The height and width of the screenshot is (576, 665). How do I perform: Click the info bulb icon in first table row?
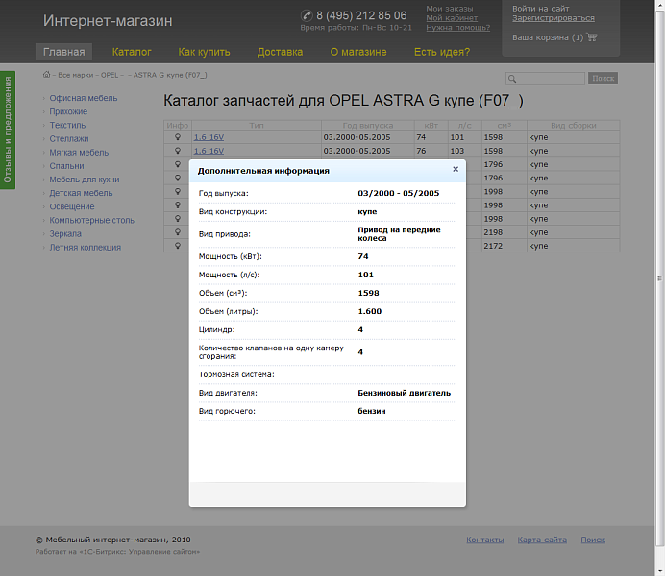click(x=177, y=137)
